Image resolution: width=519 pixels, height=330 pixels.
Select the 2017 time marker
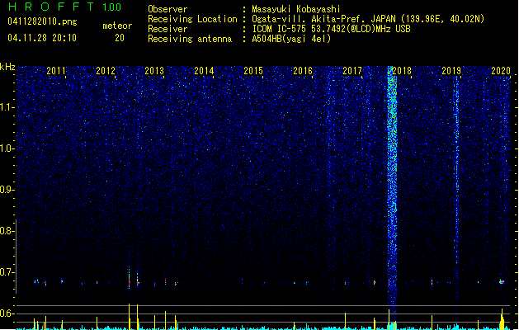(x=352, y=71)
